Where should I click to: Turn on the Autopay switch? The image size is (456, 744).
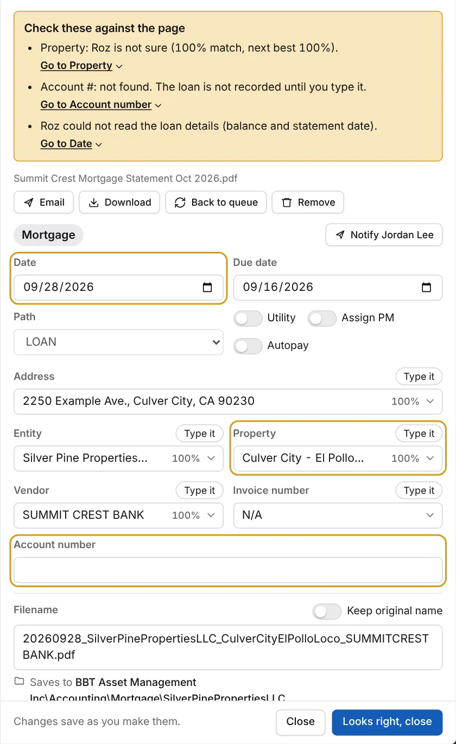point(248,346)
